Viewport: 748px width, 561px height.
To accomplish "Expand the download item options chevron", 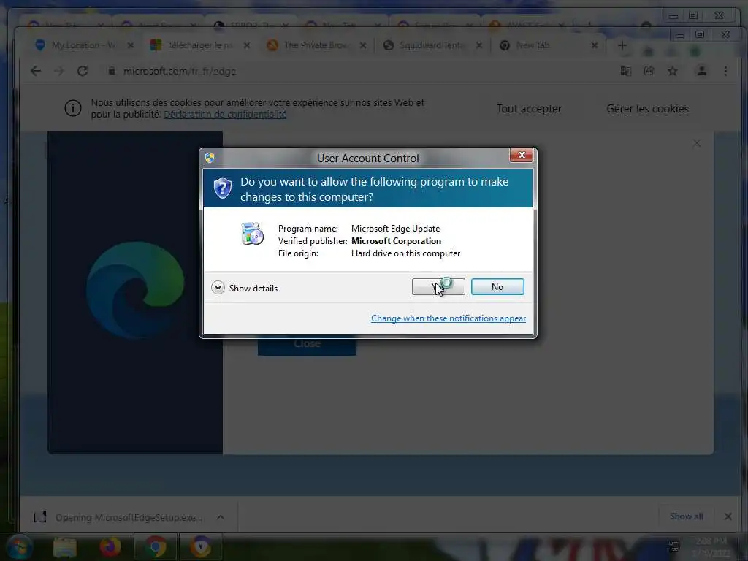I will [221, 517].
